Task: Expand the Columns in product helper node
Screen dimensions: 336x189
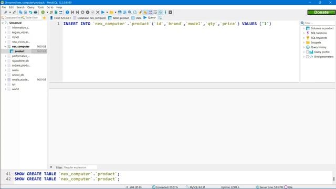Action: click(x=304, y=28)
